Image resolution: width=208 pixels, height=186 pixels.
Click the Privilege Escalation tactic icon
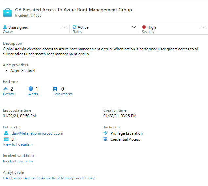click(106, 133)
